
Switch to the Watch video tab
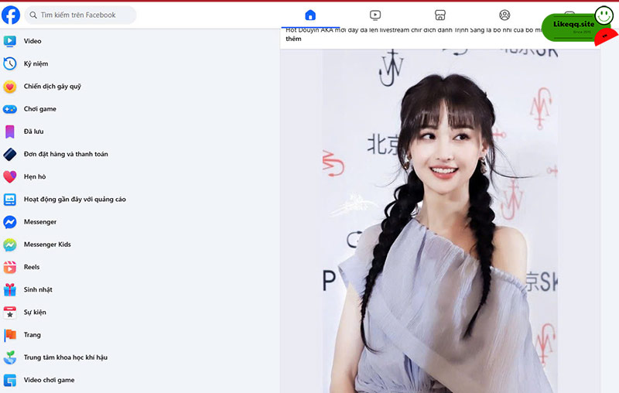pyautogui.click(x=375, y=15)
